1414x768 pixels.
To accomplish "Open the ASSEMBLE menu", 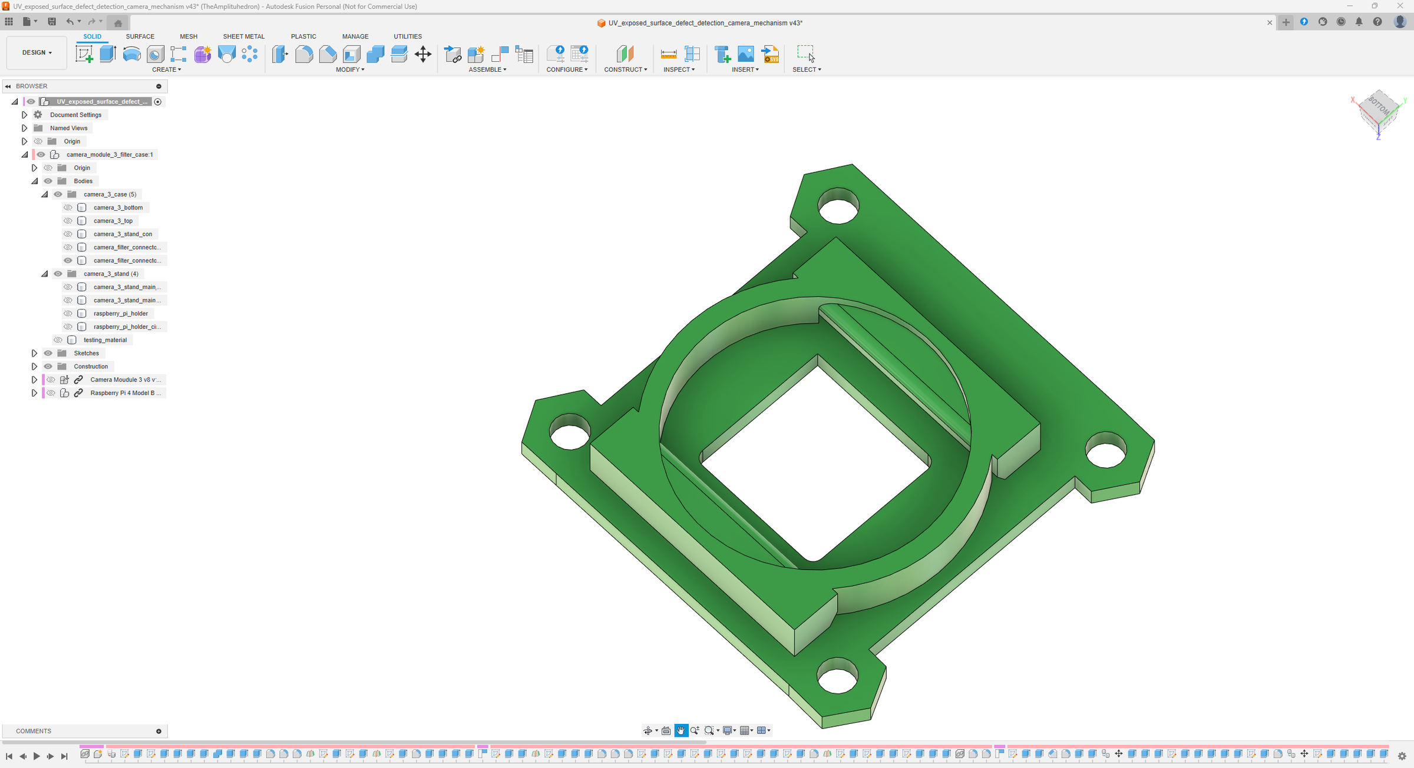I will pos(488,69).
